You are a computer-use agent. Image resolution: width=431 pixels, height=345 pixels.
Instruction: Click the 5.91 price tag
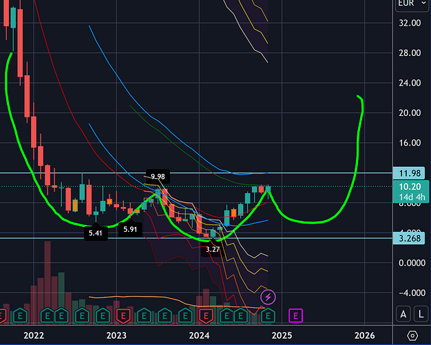point(129,229)
